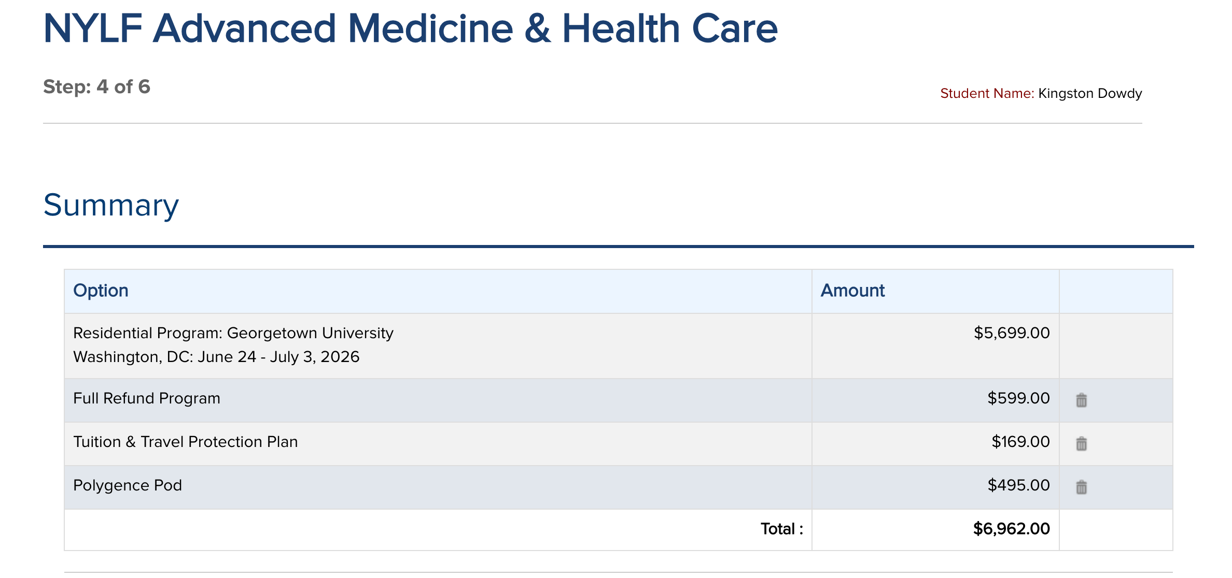Viewport: 1232px width, 578px height.
Task: Click the $169.00 protection plan amount
Action: coord(1020,442)
